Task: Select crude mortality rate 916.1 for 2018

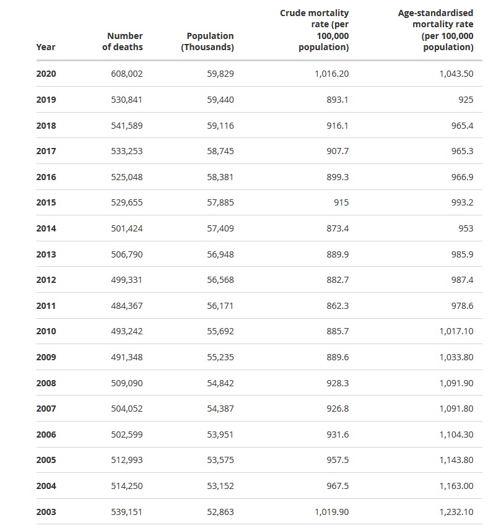Action: [x=338, y=126]
